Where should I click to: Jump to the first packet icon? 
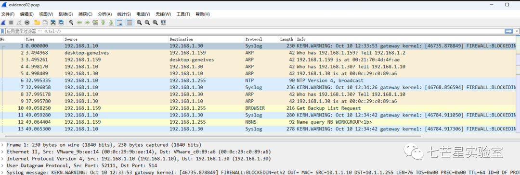103,23
